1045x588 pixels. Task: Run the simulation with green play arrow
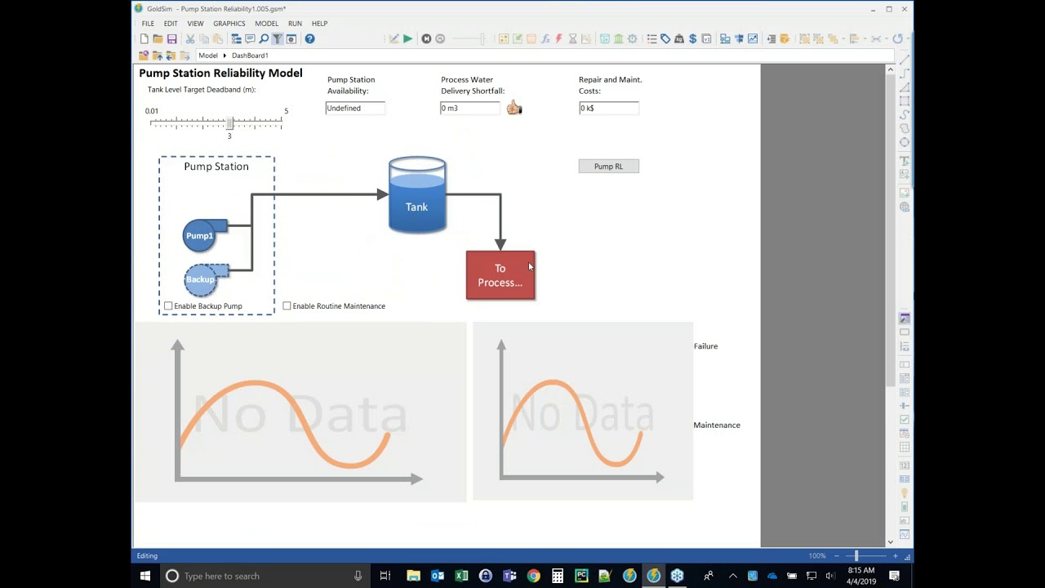(x=407, y=38)
